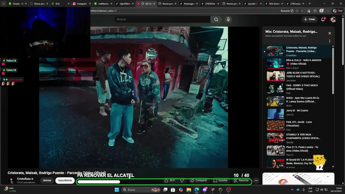Open Edge split screen icon
This screenshot has height=194, width=345.
(x=297, y=11)
